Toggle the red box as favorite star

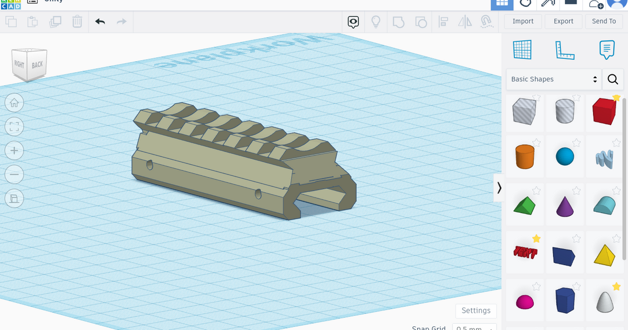(x=616, y=97)
